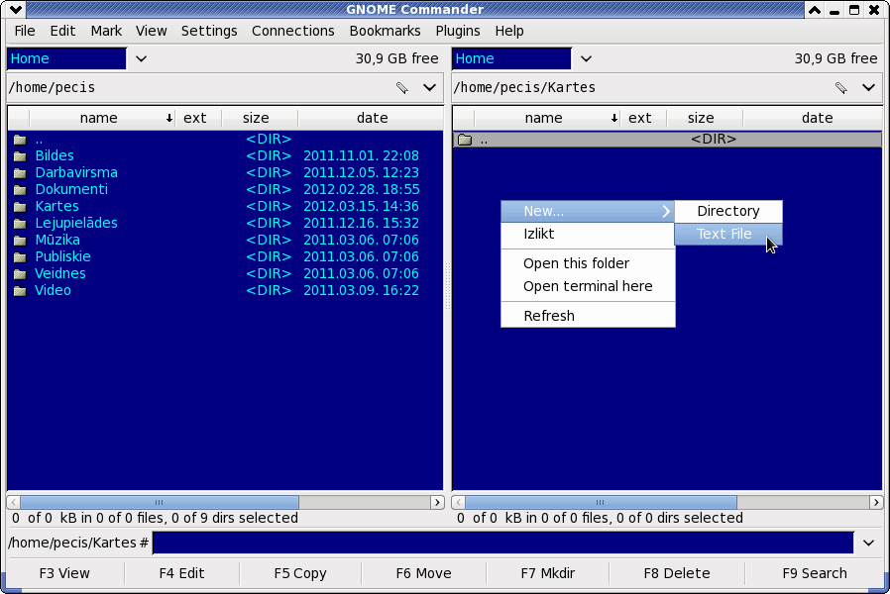
Task: Select the Lejupielādes folder name
Action: [76, 224]
